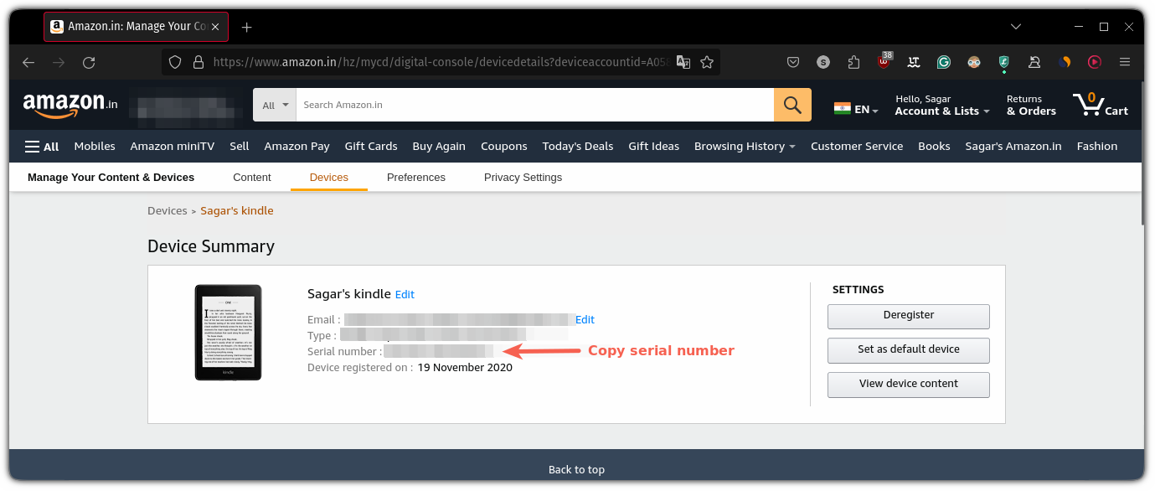Viewport: 1155px width, 491px height.
Task: Click Edit beside Sagar's kindle
Action: [x=405, y=294]
